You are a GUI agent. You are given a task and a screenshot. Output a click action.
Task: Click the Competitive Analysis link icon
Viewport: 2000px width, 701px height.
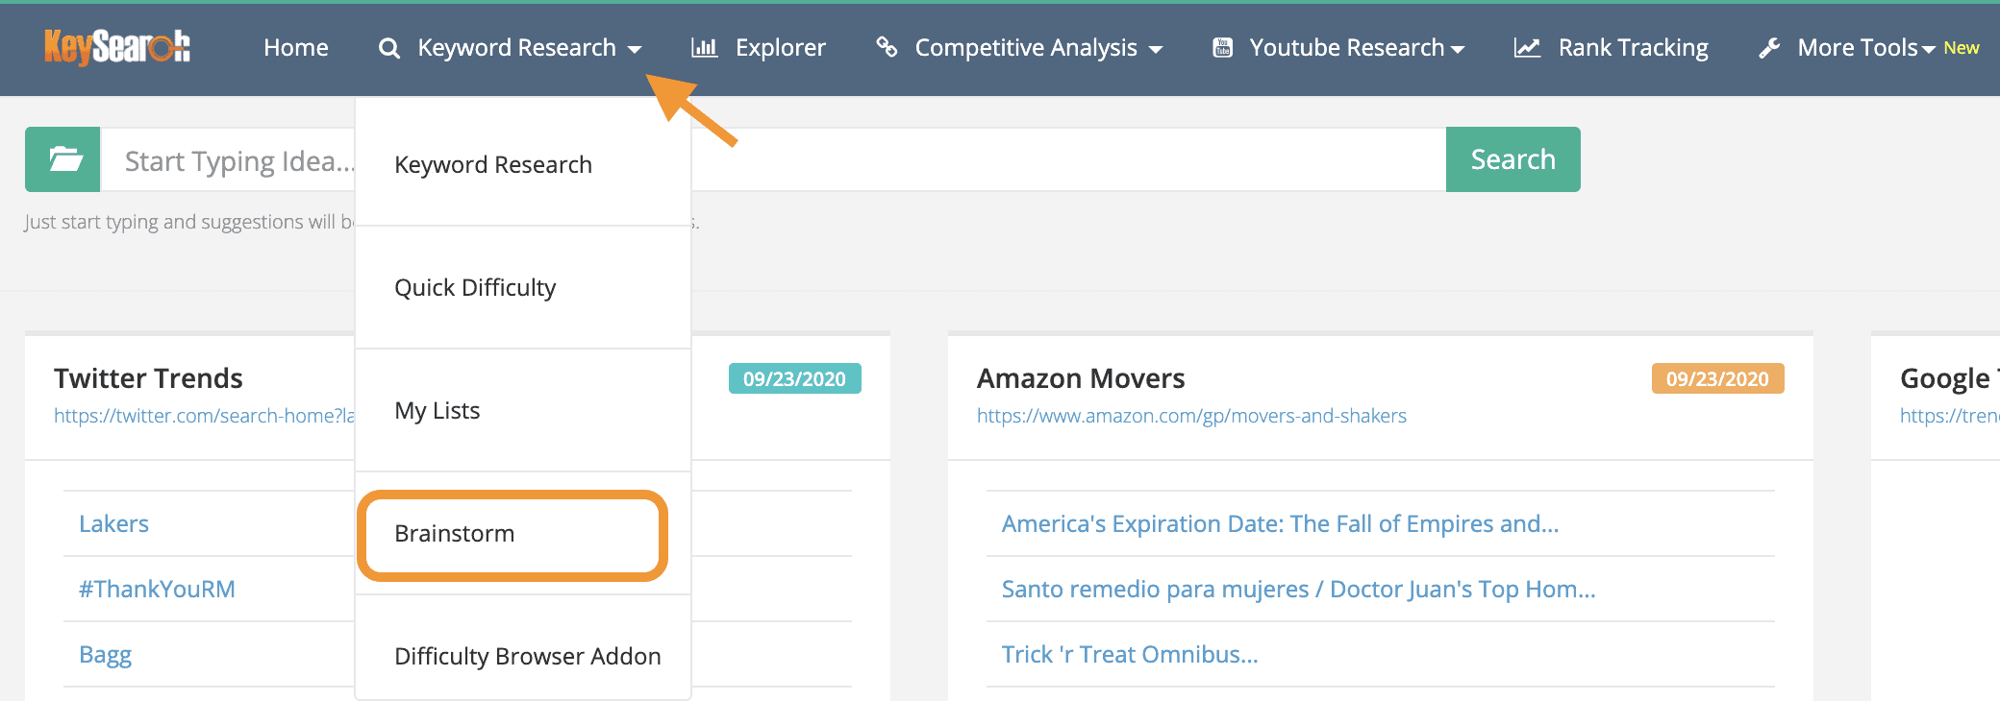(887, 47)
